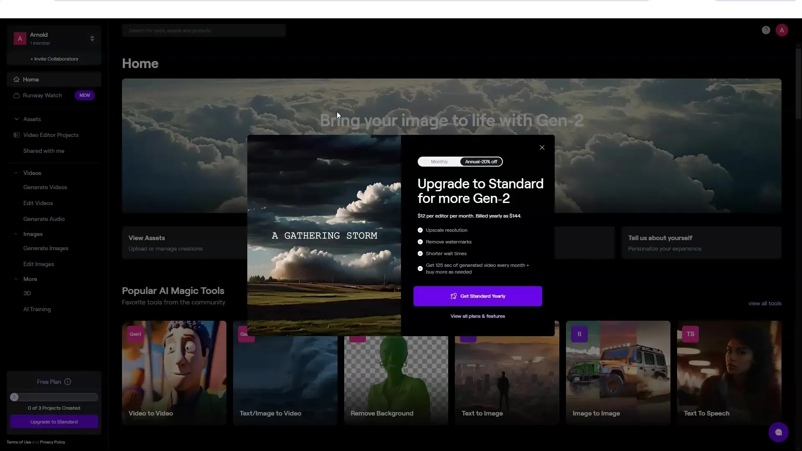The width and height of the screenshot is (802, 451).
Task: Enable Upscale resolution checkbox
Action: [x=420, y=230]
